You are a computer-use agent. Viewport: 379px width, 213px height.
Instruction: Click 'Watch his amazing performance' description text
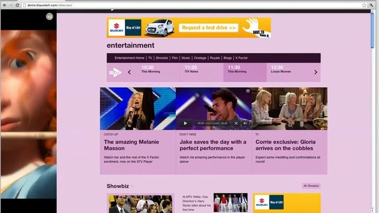(212, 159)
